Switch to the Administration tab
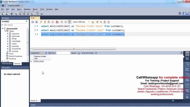The image size is (190, 107). point(7,64)
